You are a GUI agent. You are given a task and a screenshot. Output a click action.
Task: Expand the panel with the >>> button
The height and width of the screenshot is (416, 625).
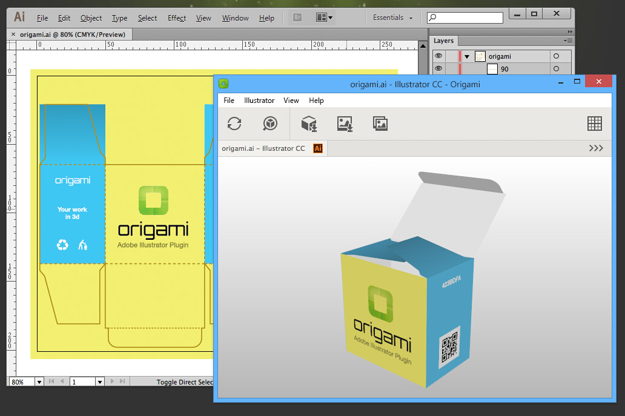click(596, 148)
